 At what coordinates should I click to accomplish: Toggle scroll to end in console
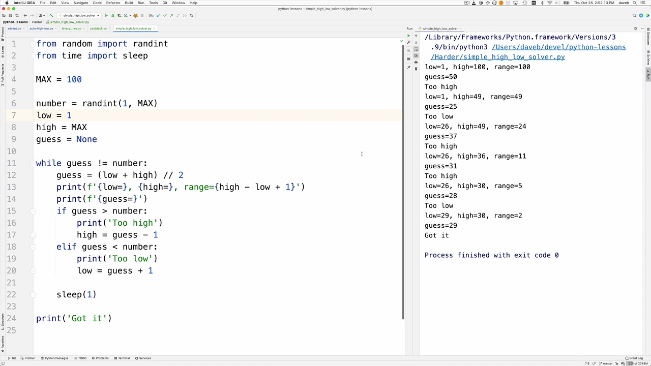[x=416, y=55]
